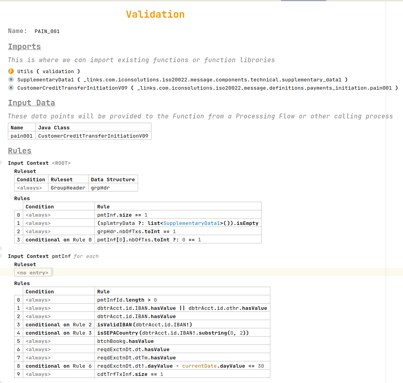This screenshot has height=383, width=403.
Task: Collapse the Imports section heading
Action: click(x=24, y=46)
